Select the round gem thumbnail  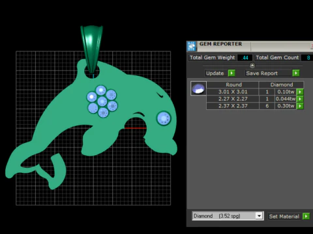tap(198, 88)
